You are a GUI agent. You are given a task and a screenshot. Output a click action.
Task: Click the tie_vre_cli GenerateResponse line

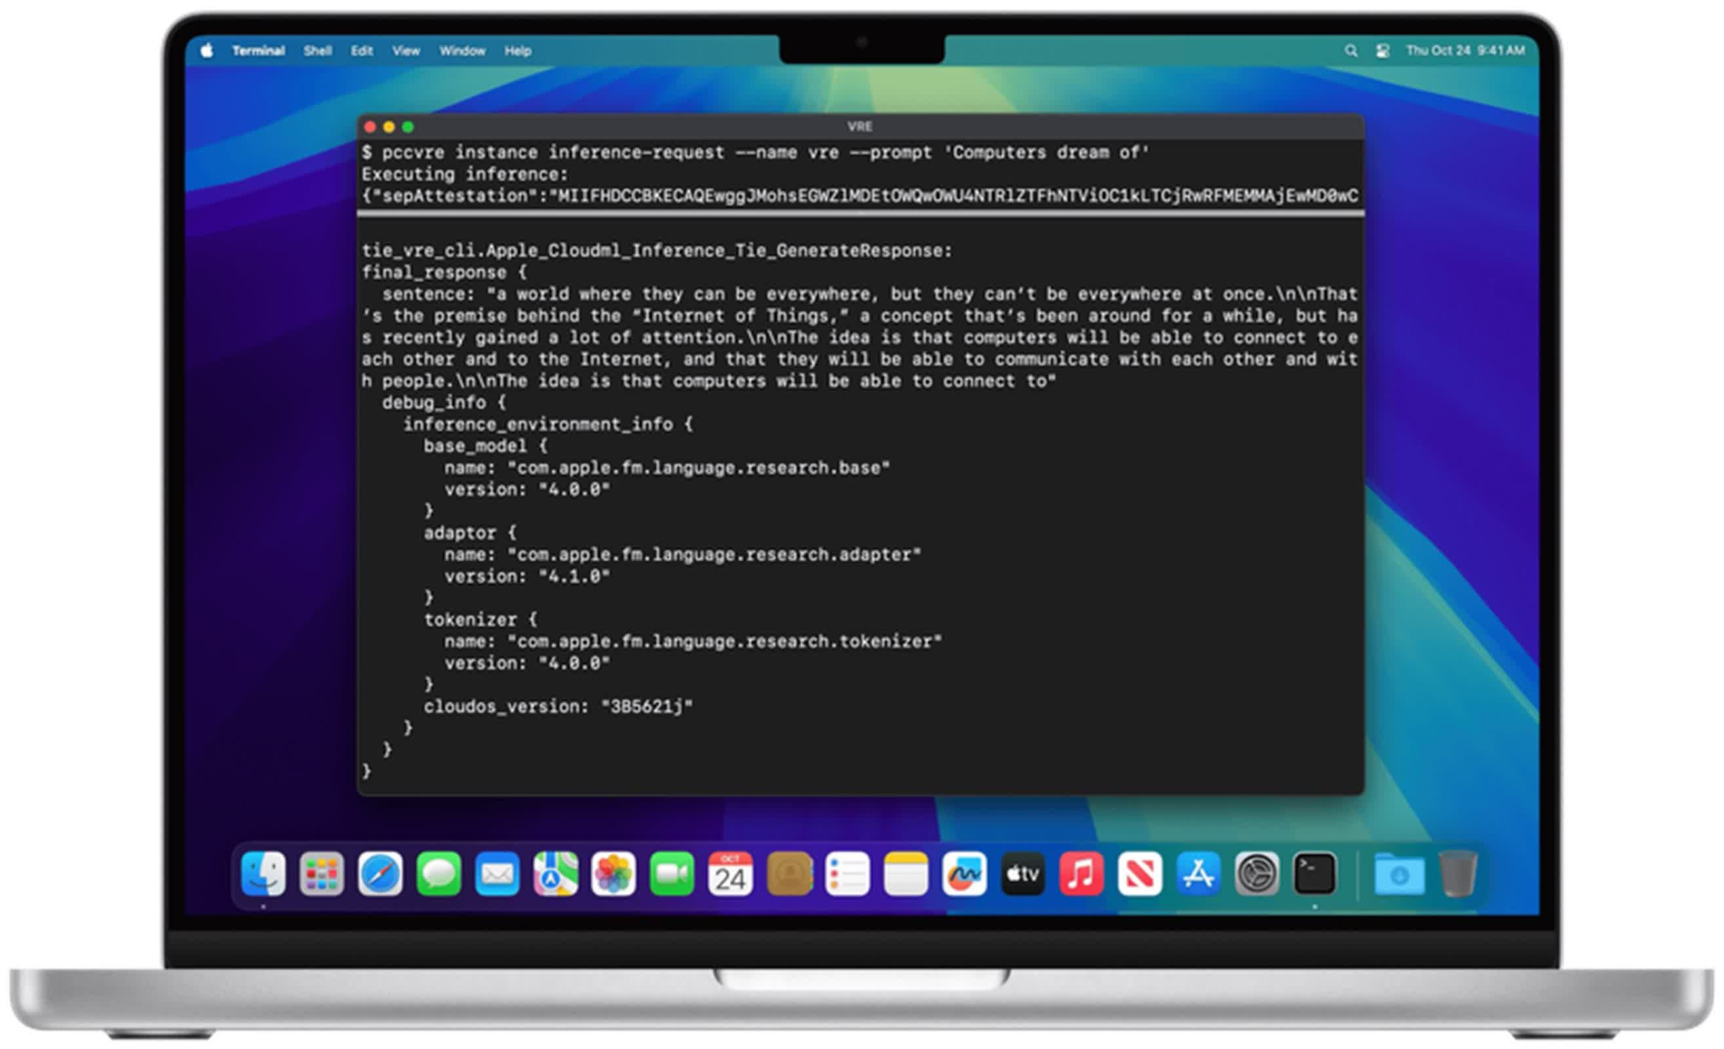pyautogui.click(x=657, y=250)
